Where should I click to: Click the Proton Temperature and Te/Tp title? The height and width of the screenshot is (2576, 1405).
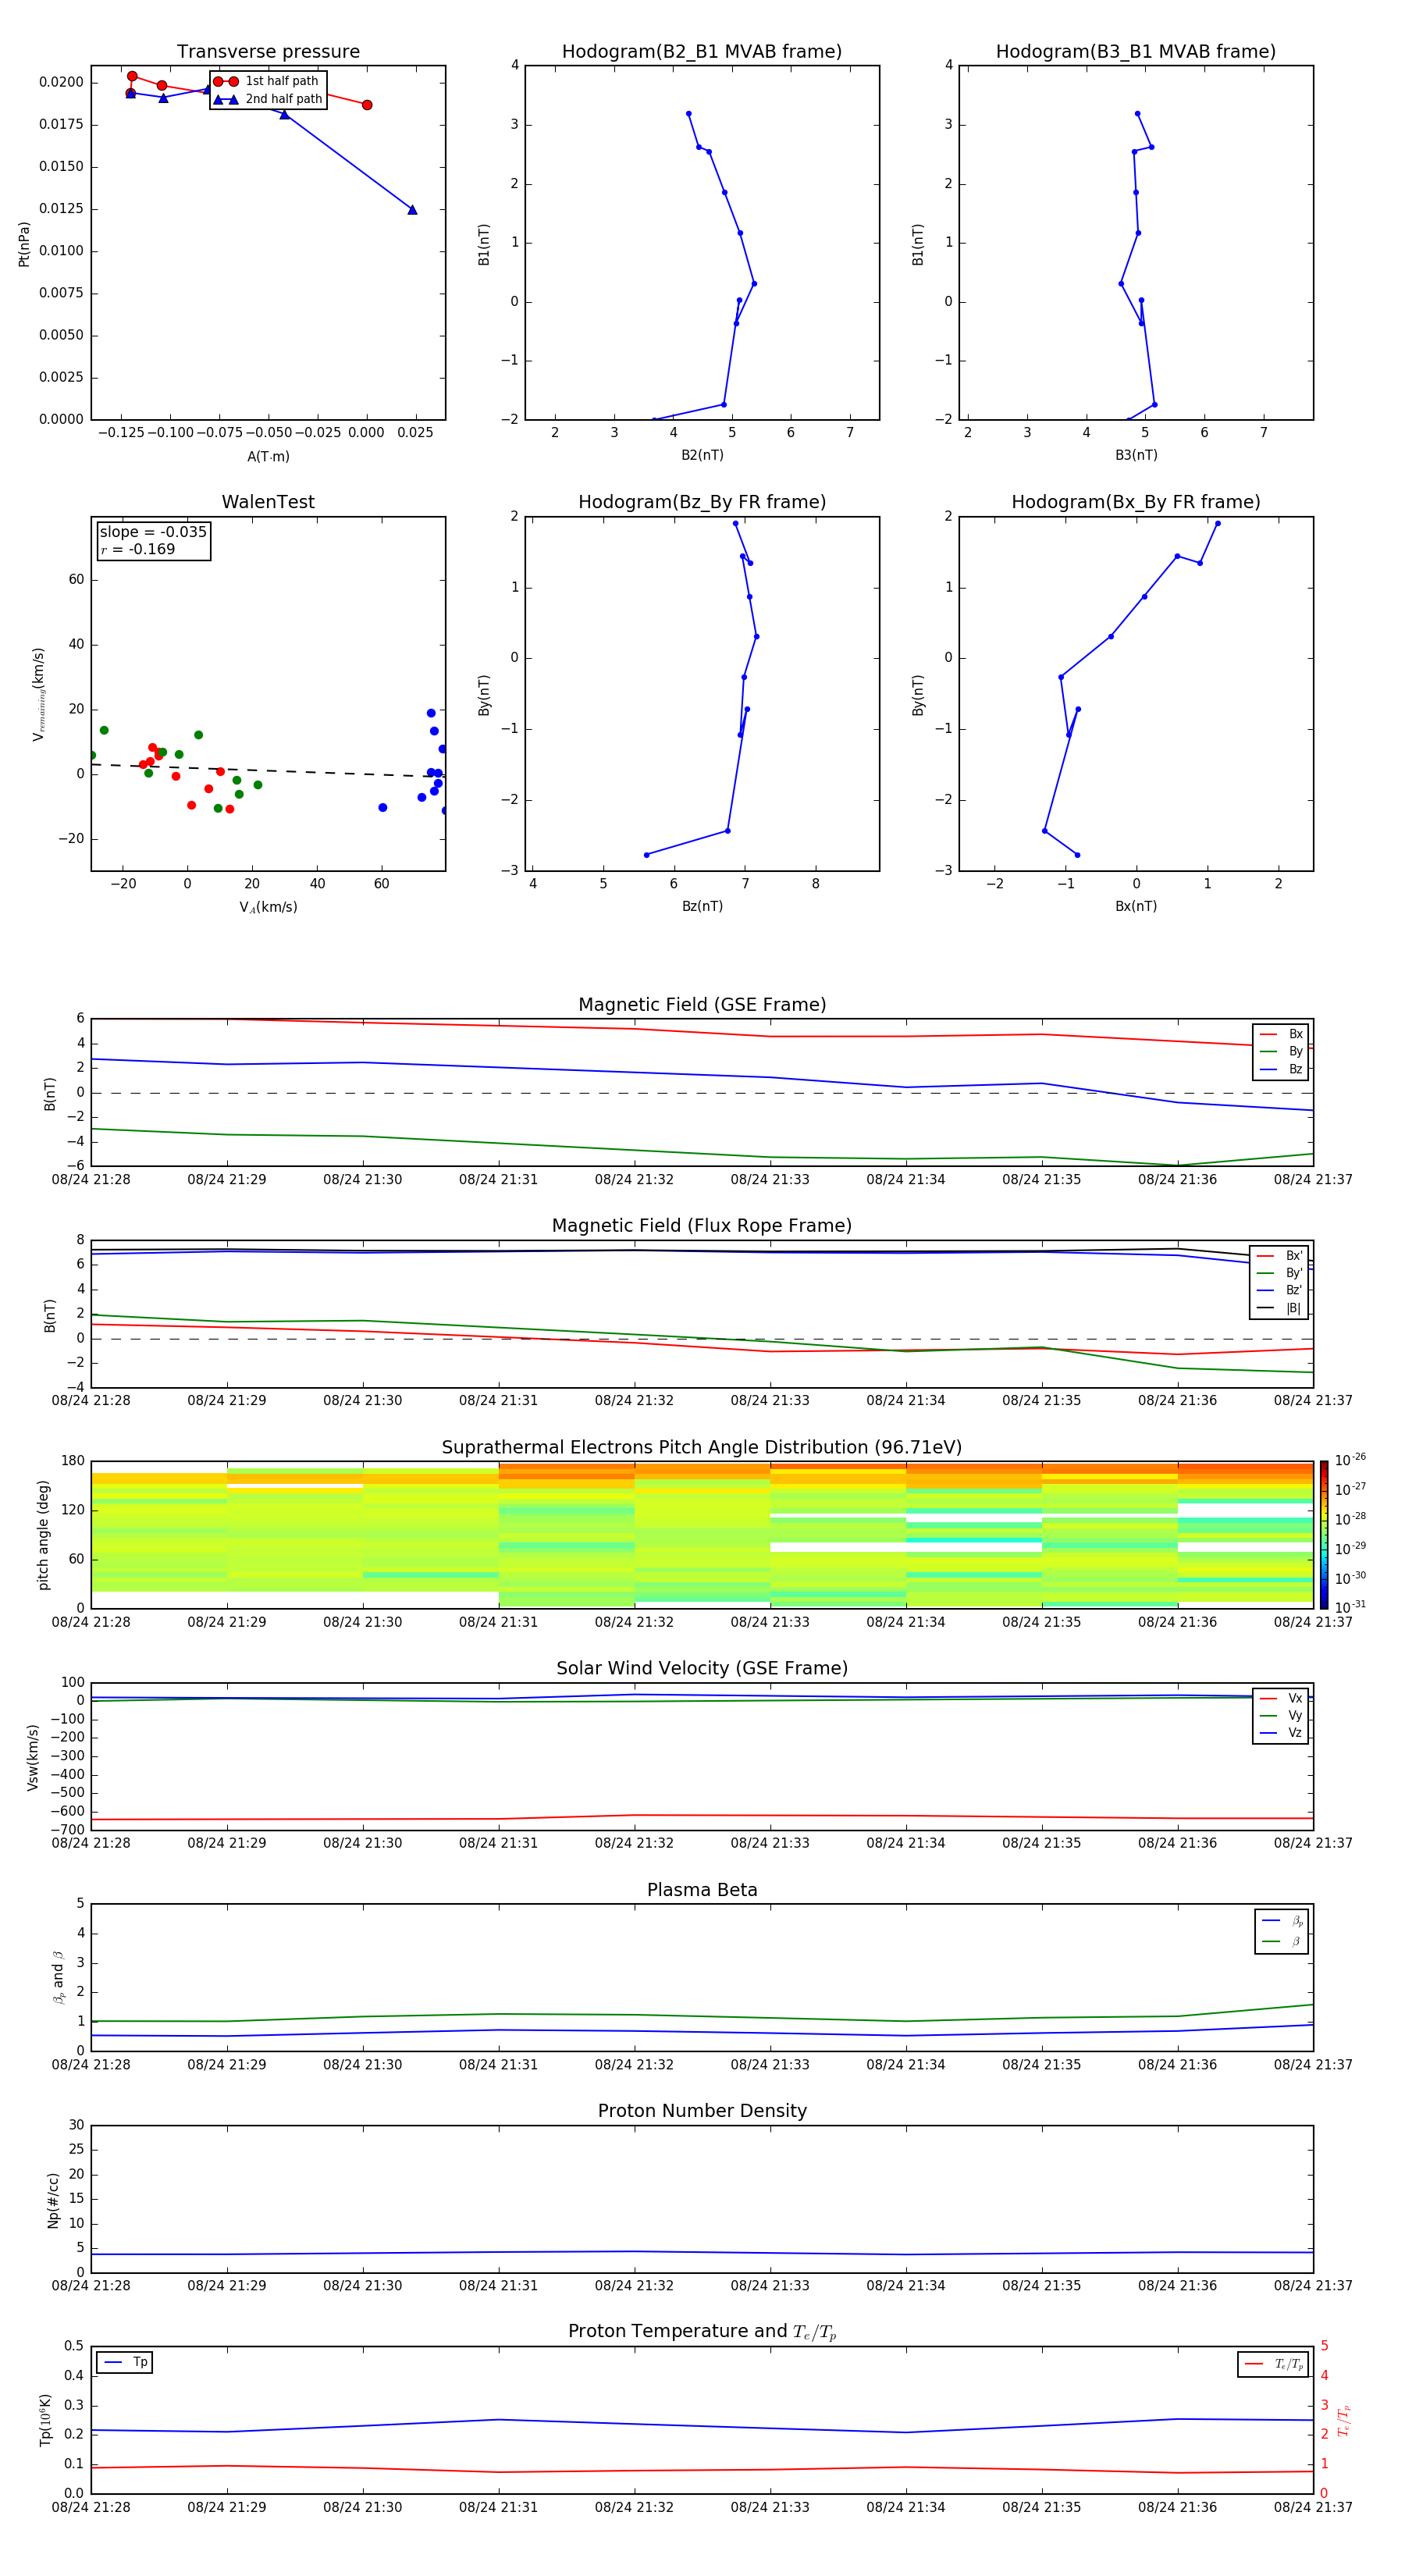pos(702,2332)
